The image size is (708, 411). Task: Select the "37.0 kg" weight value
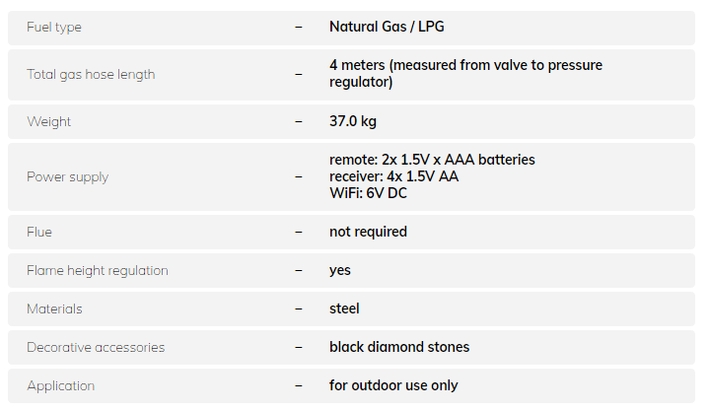[353, 122]
